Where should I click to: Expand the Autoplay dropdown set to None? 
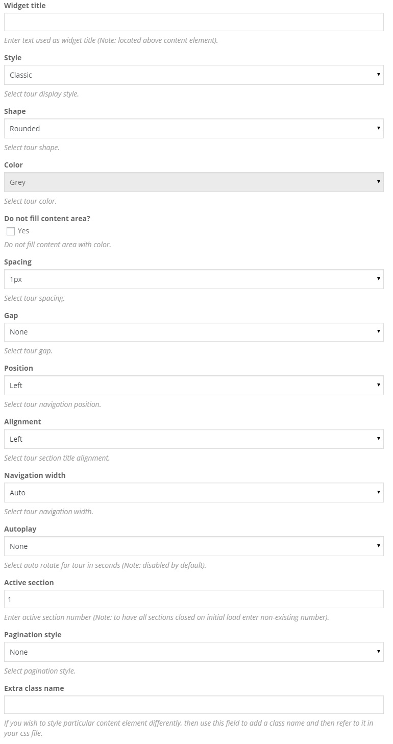(193, 546)
